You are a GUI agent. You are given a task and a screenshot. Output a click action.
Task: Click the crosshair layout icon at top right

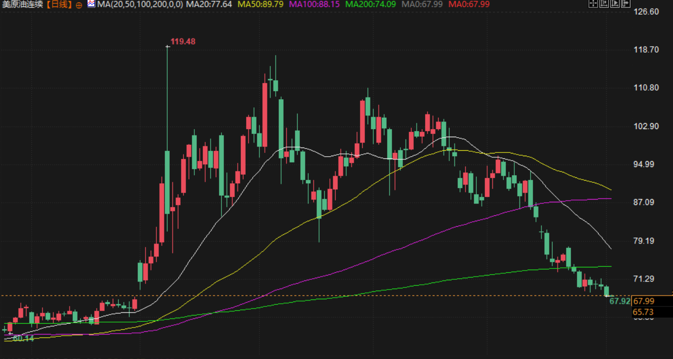(x=593, y=4)
